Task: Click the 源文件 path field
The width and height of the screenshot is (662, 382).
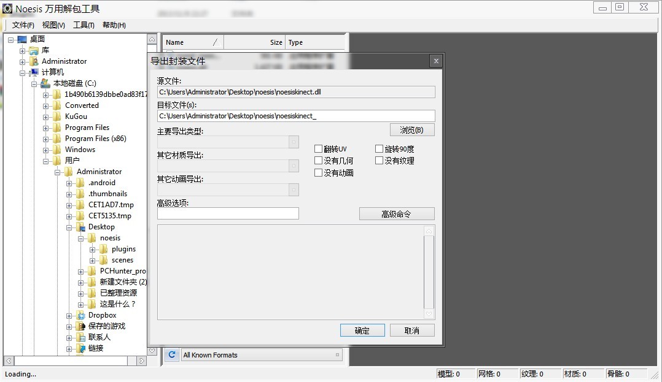Action: coord(296,92)
